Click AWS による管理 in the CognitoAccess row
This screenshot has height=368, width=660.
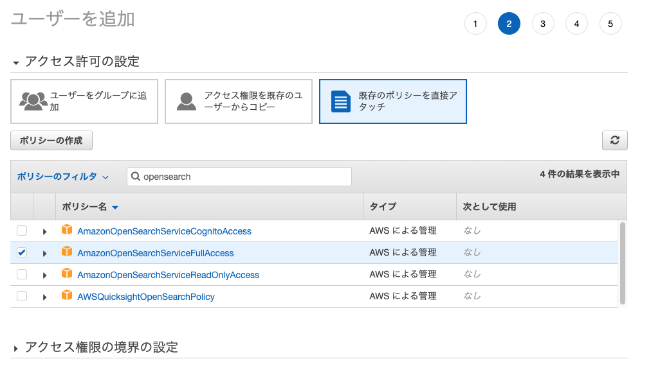(x=403, y=231)
